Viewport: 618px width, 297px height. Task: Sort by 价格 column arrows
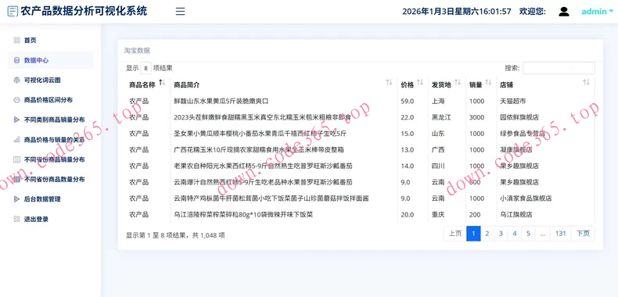click(x=420, y=82)
